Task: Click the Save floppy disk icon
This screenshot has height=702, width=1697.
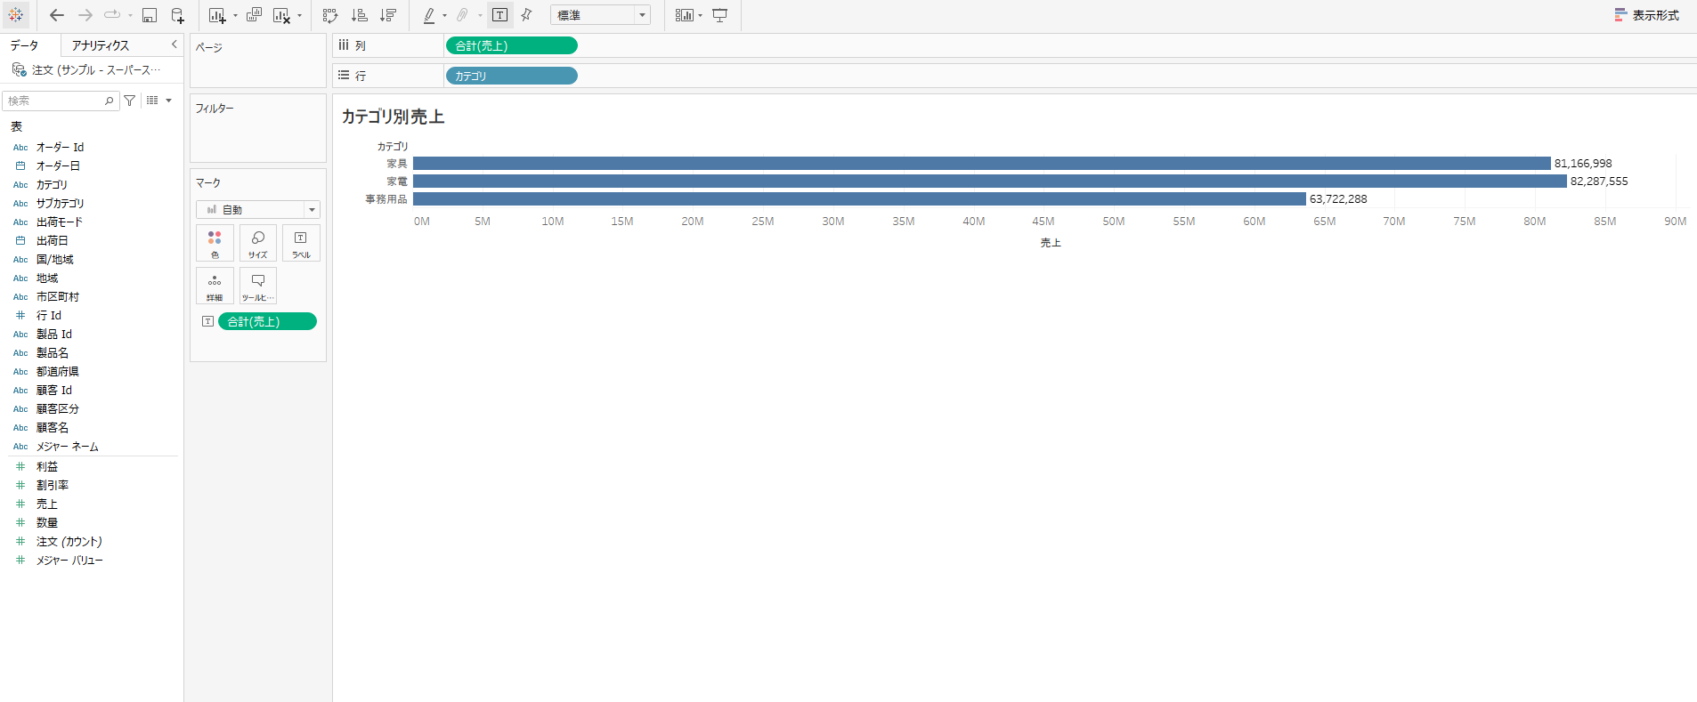Action: pos(150,15)
